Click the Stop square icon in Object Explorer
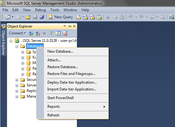Screen dimensions: 175x127 coord(44,33)
